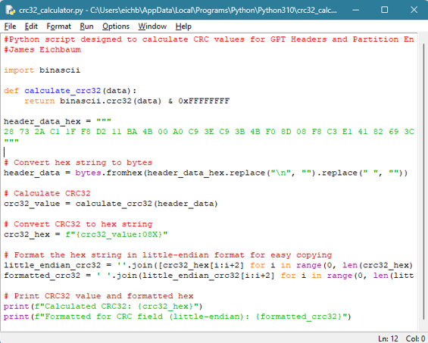Click the 'Convert hex string to bytes' comment
428x343 pixels.
tap(78, 163)
